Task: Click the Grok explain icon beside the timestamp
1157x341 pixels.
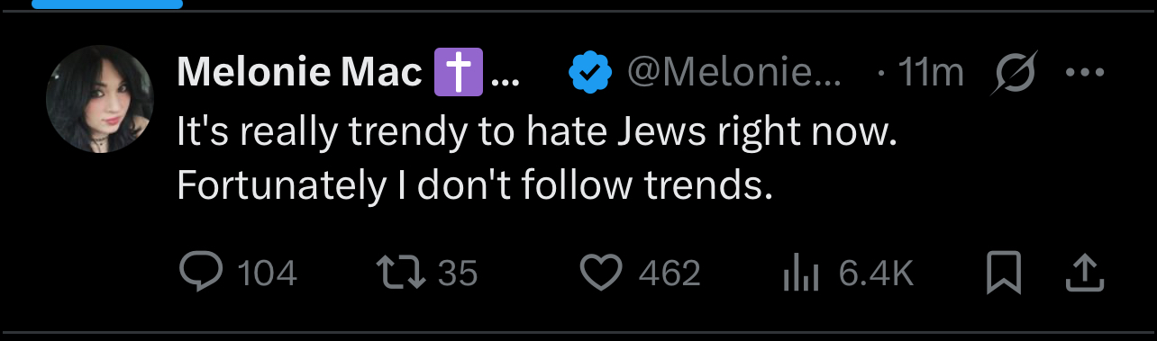Action: pyautogui.click(x=1014, y=73)
